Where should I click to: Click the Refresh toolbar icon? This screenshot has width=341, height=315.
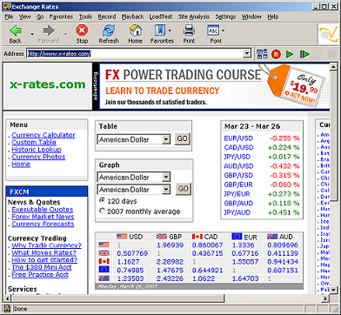(x=109, y=30)
